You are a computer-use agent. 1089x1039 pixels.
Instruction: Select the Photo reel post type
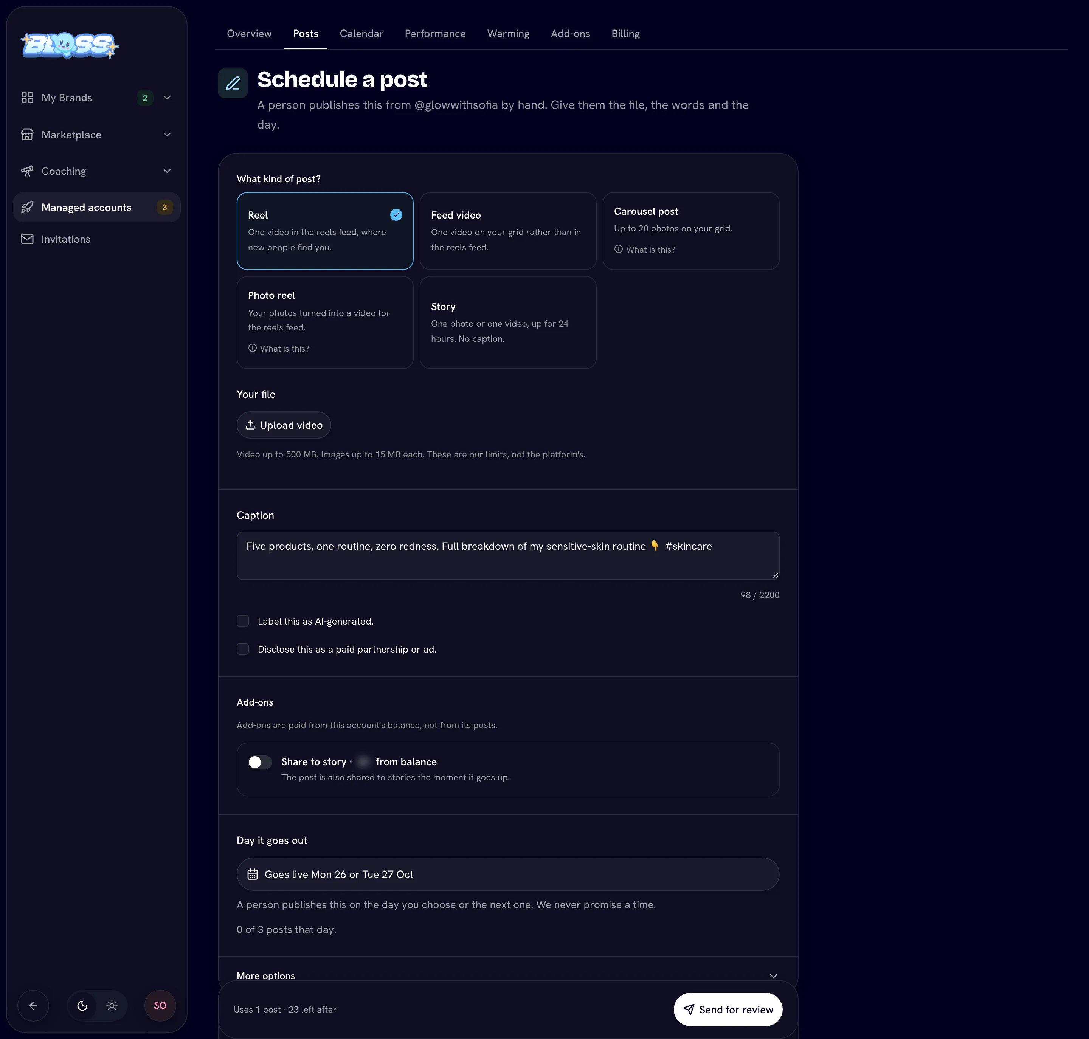[x=325, y=323]
